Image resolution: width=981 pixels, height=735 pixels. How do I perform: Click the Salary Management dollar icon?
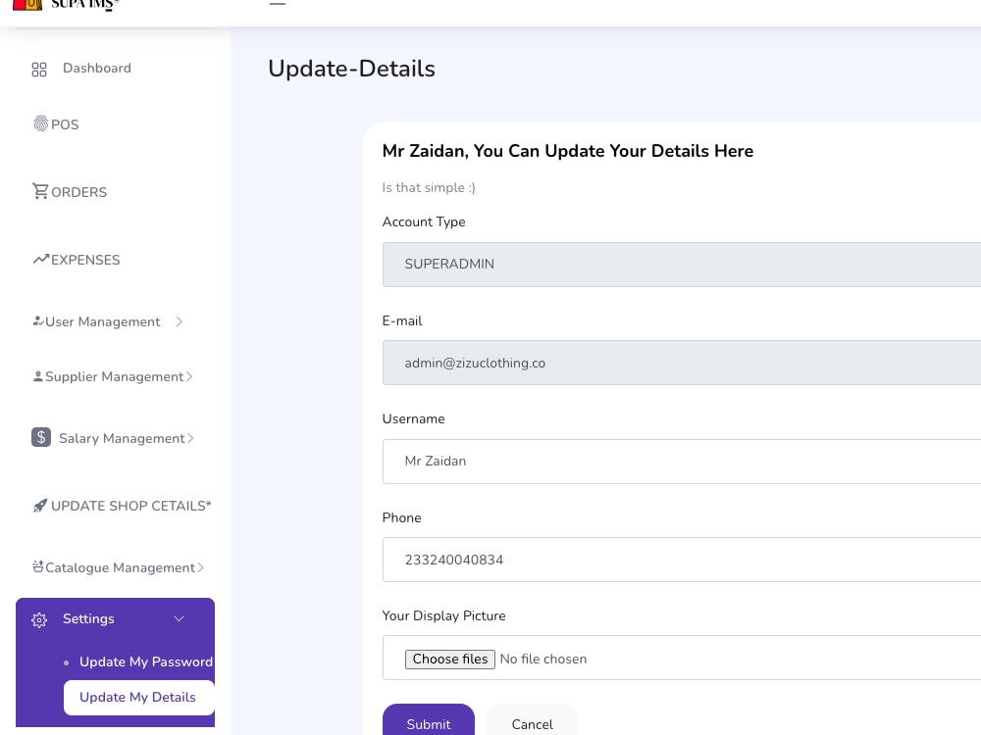click(40, 437)
